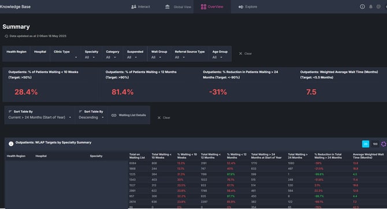Click the 622 cell in table

pos(154,191)
